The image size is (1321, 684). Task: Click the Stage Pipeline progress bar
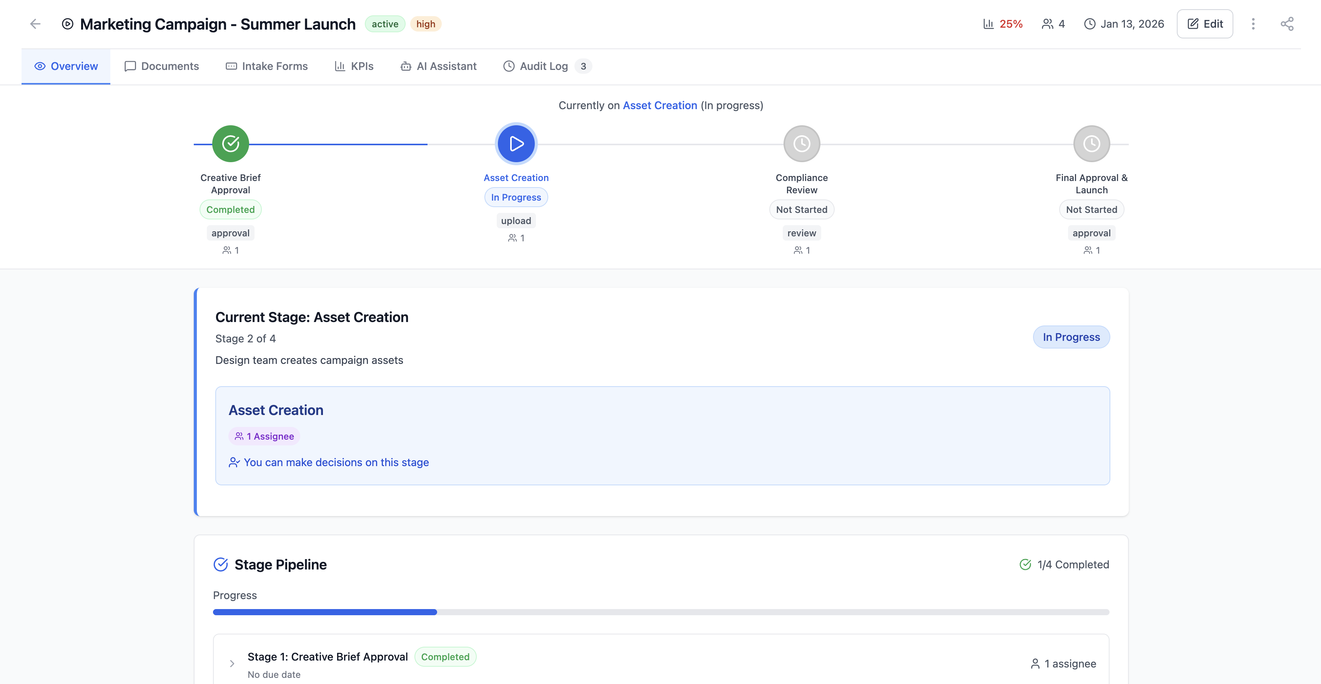(660, 612)
